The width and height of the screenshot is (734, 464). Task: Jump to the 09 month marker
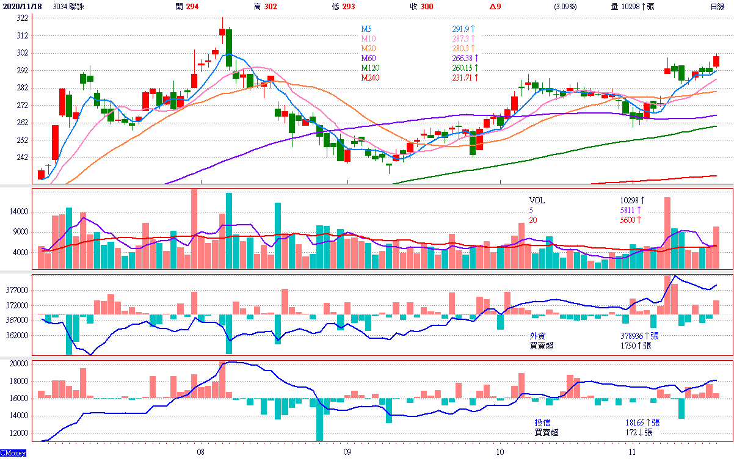point(347,452)
